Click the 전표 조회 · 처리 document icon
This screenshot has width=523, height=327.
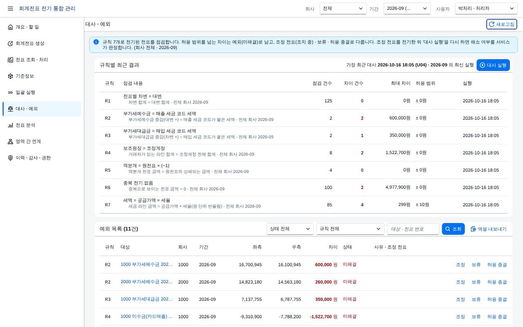[11, 60]
